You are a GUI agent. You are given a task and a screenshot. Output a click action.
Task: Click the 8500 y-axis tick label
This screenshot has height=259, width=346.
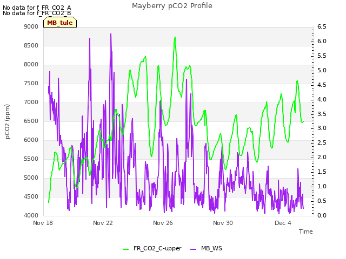click(x=31, y=45)
